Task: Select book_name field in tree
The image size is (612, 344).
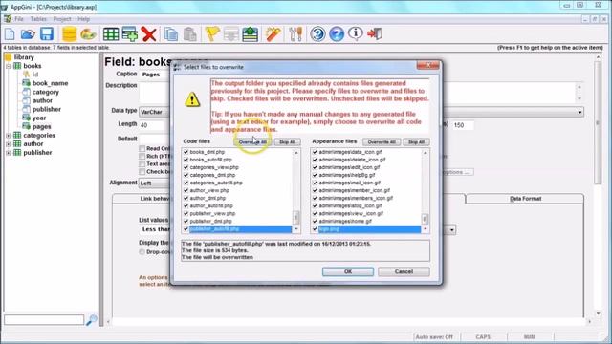Action: pos(50,83)
